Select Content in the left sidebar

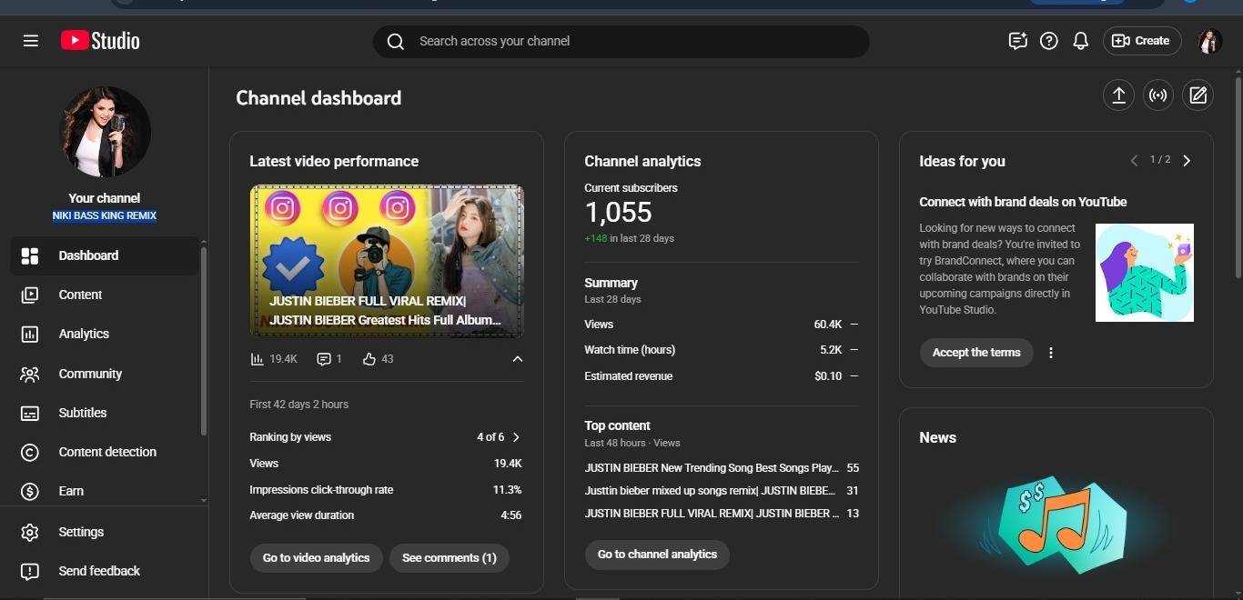tap(80, 295)
